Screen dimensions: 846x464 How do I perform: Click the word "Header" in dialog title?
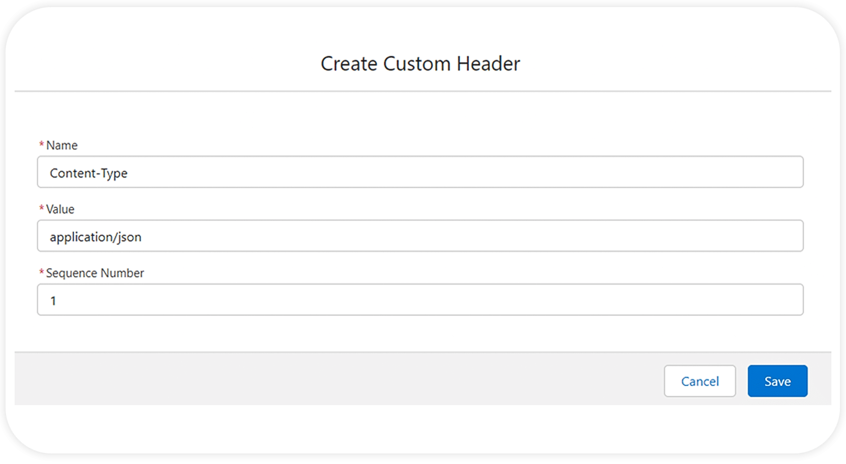(488, 64)
